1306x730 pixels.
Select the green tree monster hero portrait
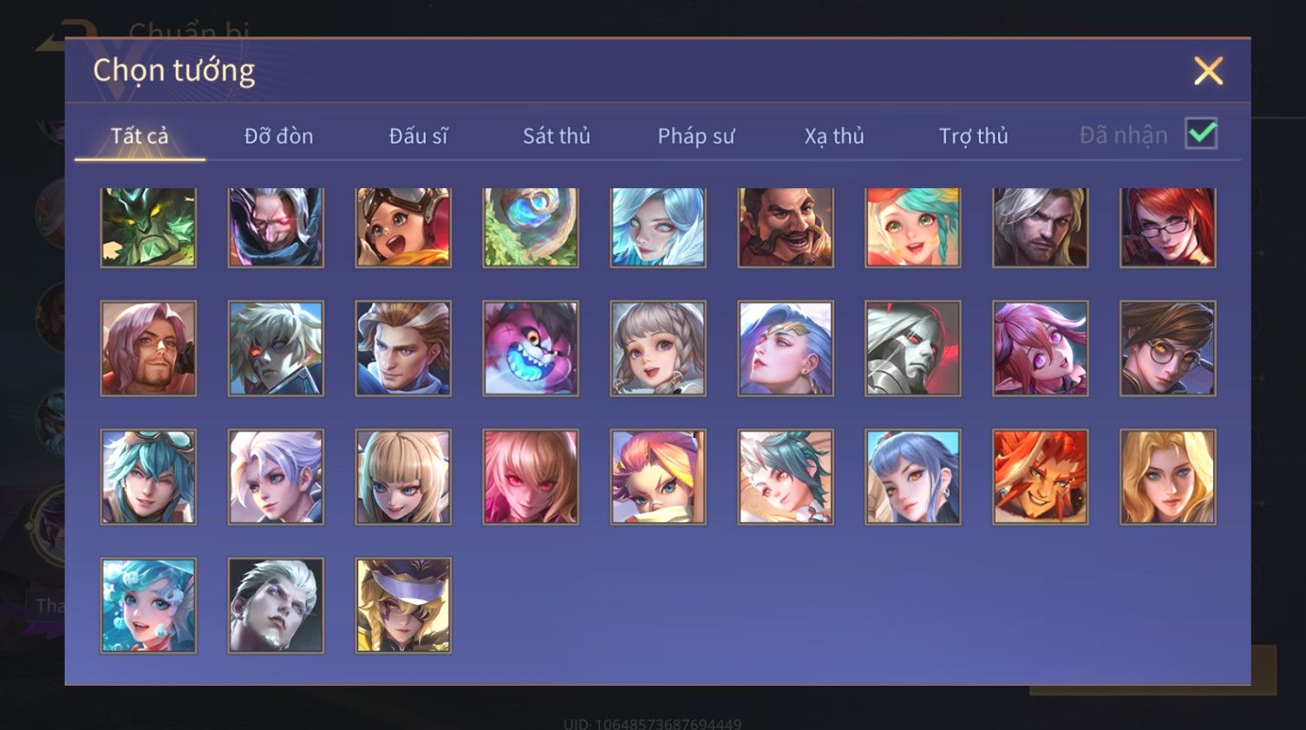(x=148, y=227)
